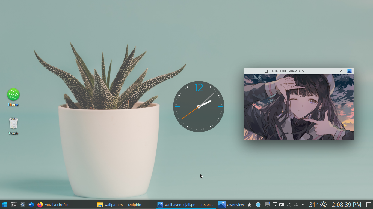Click the Gwenview app icon in title bar
373x209 pixels.
tap(350, 71)
